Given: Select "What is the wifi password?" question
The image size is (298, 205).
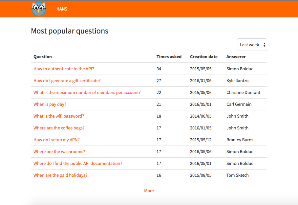Looking at the screenshot, I should point(59,116).
